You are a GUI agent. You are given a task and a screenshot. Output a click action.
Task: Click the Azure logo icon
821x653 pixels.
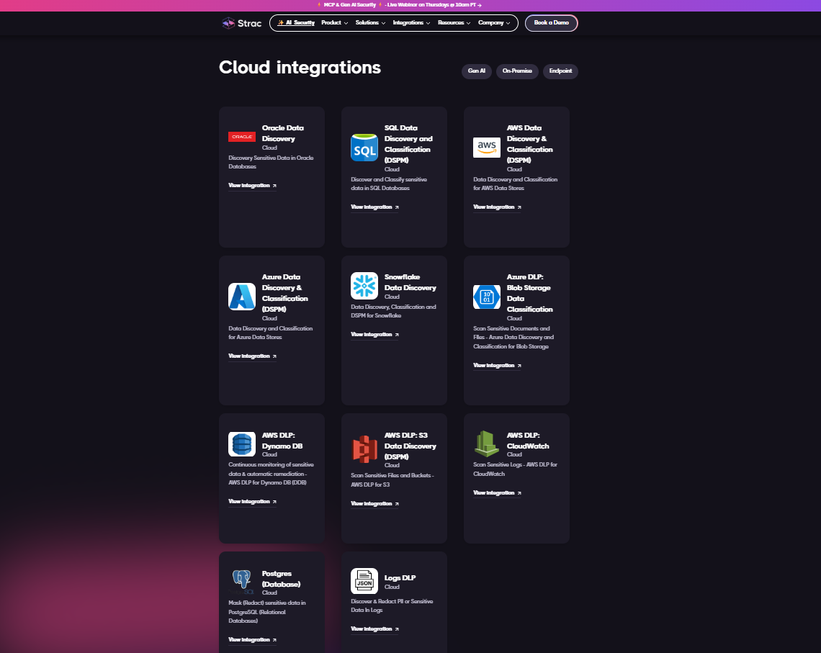242,297
